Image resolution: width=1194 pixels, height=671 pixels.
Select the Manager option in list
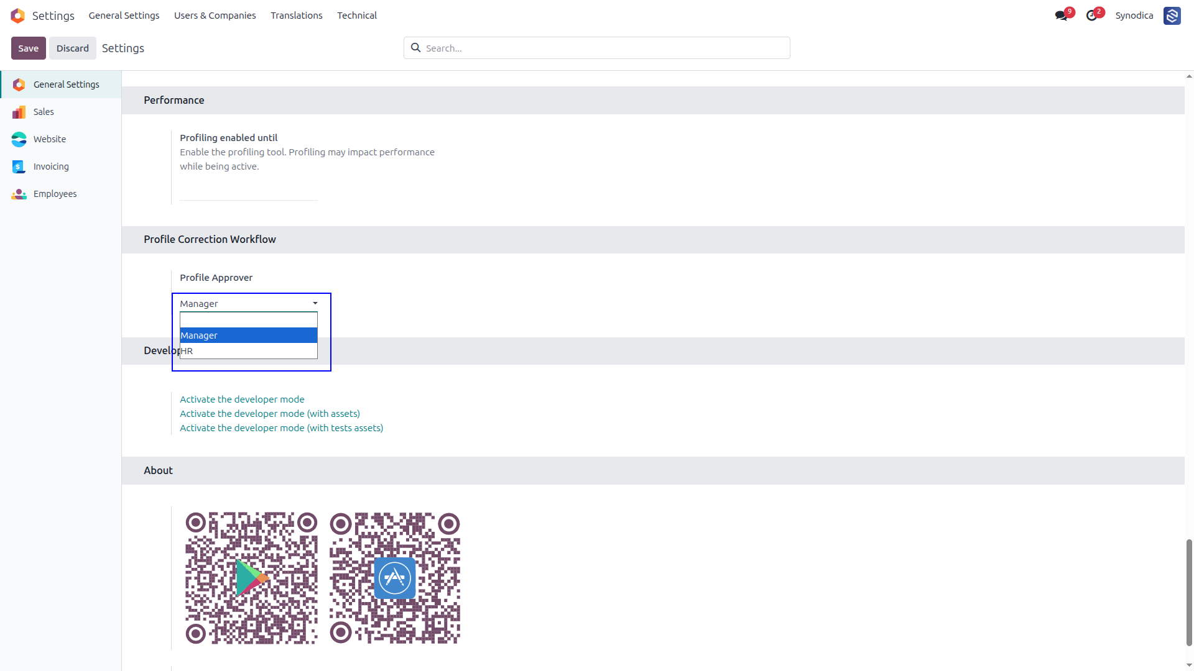click(249, 335)
